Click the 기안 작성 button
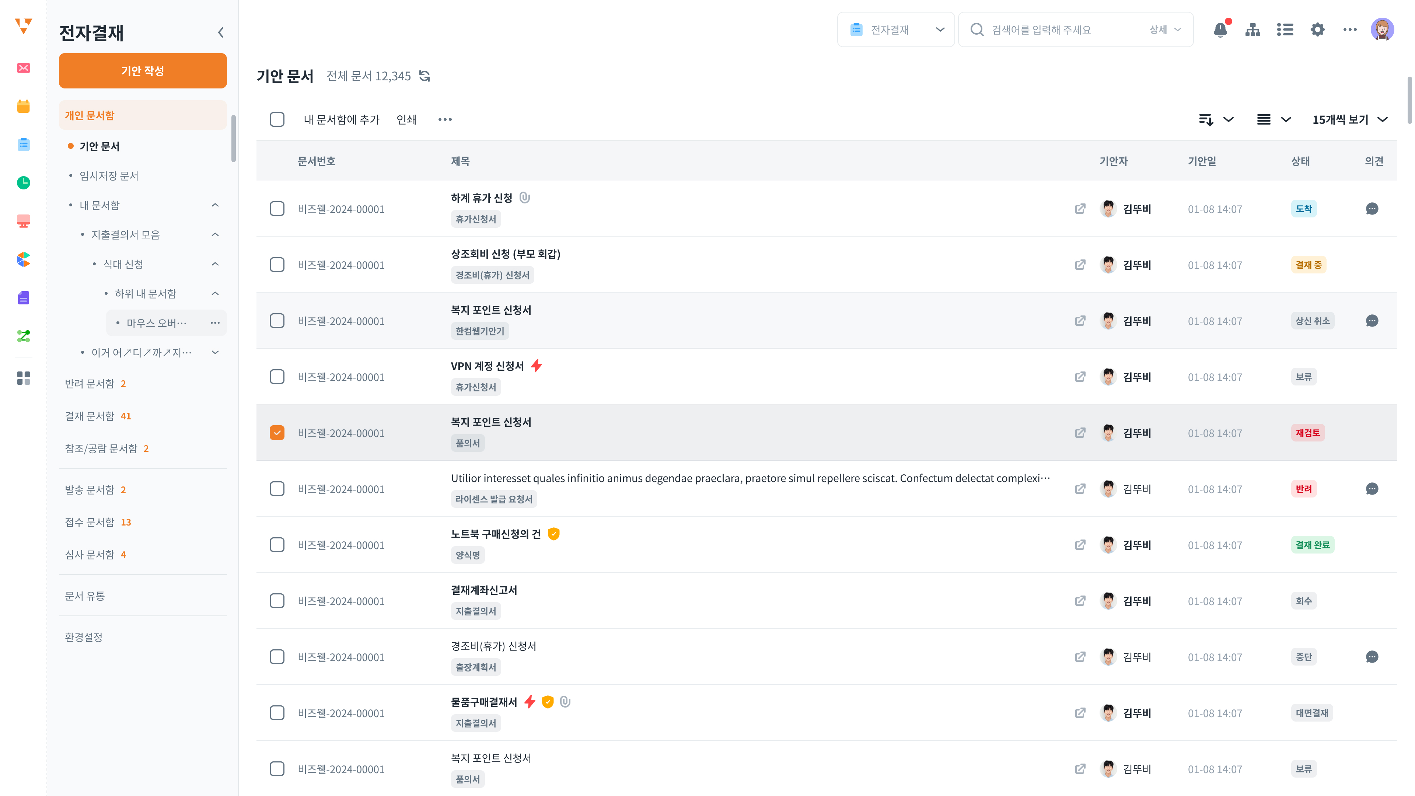The height and width of the screenshot is (796, 1415). [143, 71]
